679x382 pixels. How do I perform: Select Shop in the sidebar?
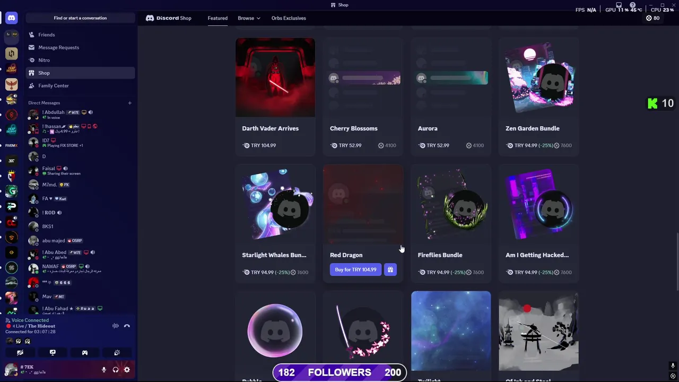pyautogui.click(x=80, y=73)
